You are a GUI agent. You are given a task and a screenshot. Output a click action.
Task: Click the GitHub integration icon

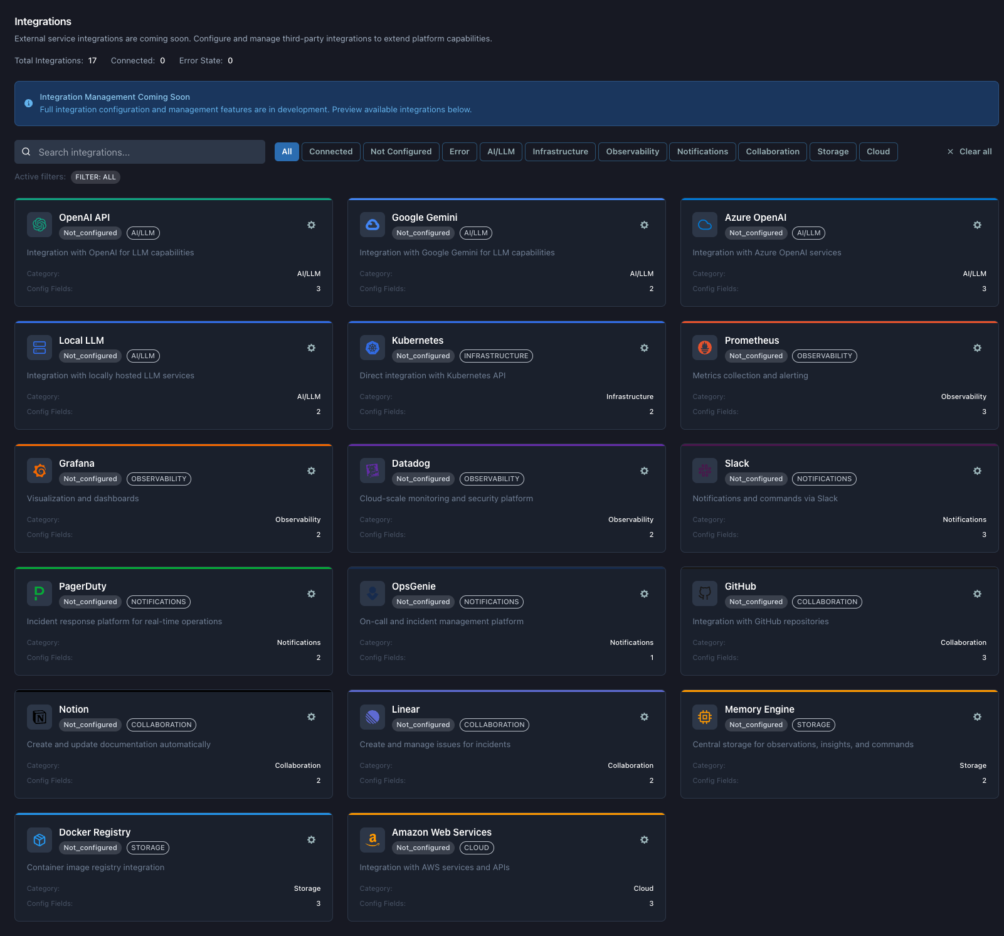tap(704, 593)
